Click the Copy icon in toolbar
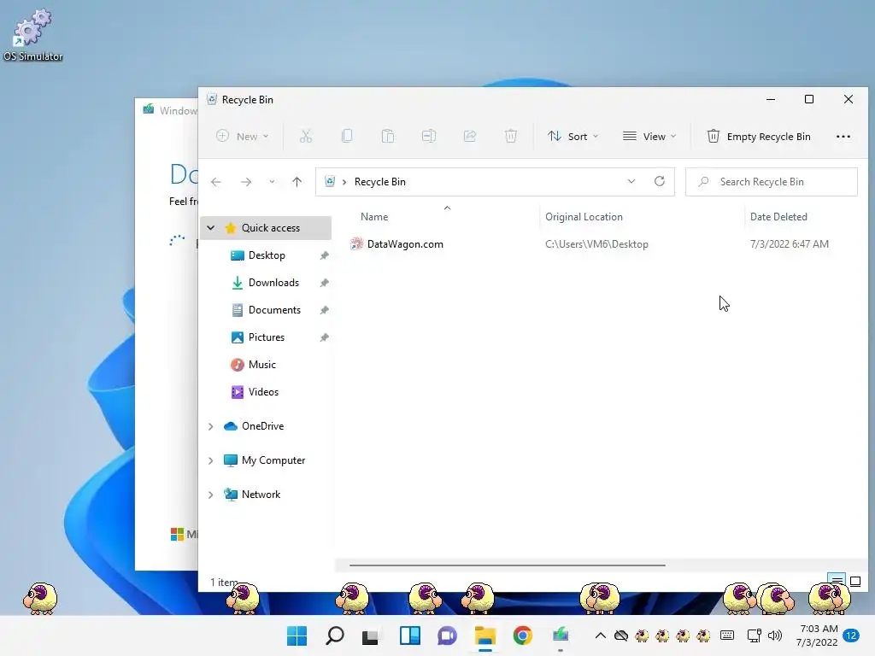Screen dimensions: 875x656 (x=347, y=136)
